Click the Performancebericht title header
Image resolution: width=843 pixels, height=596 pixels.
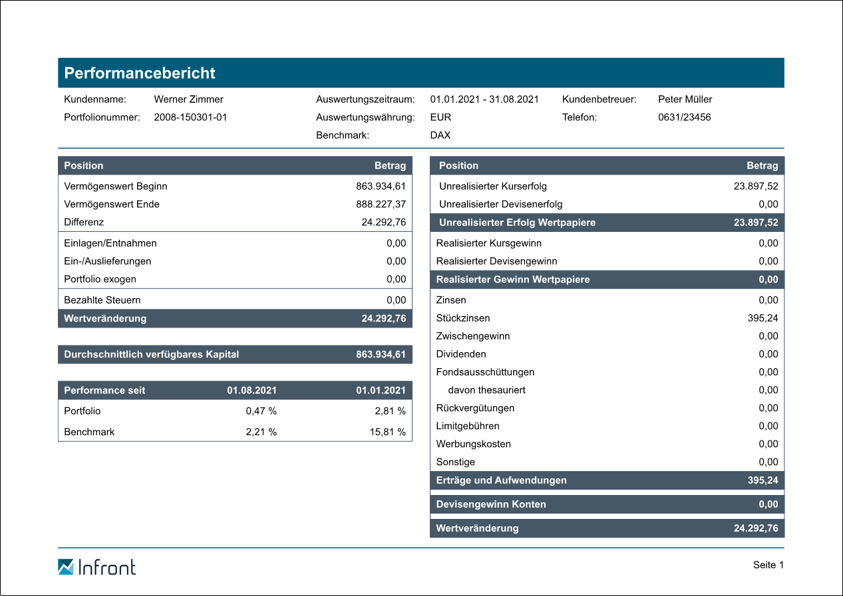tap(140, 73)
